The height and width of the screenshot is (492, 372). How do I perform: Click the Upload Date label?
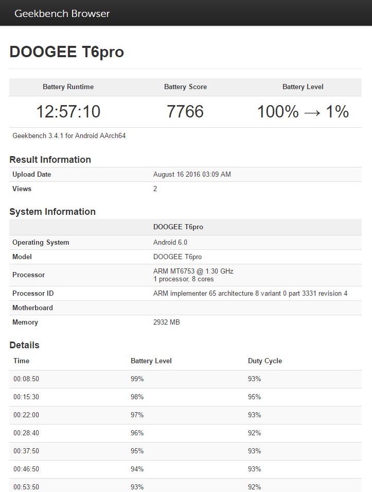click(x=32, y=175)
